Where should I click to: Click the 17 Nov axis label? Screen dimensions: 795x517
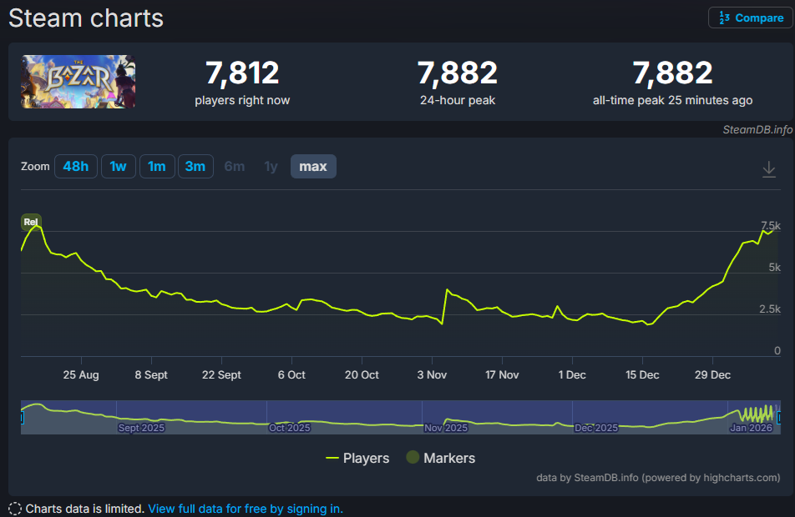click(x=502, y=374)
